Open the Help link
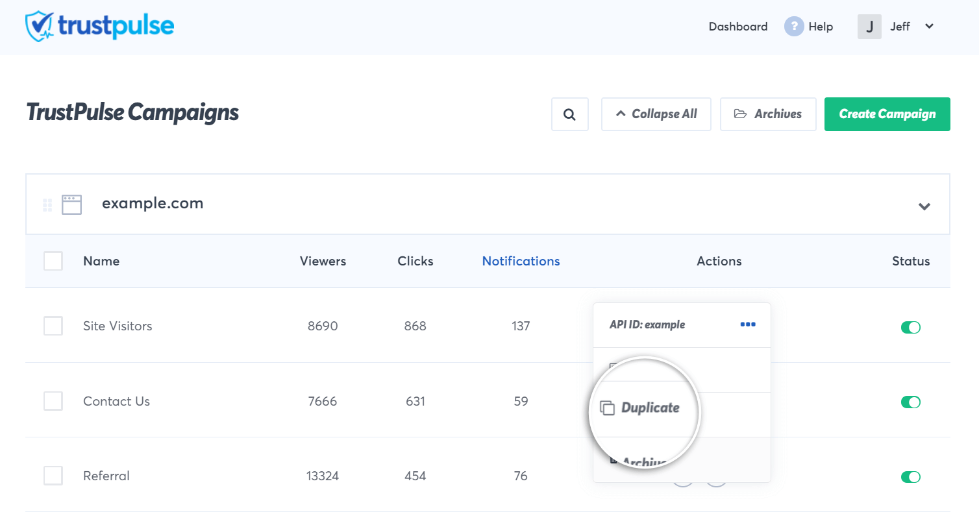Screen dimensions: 979x514 821,27
